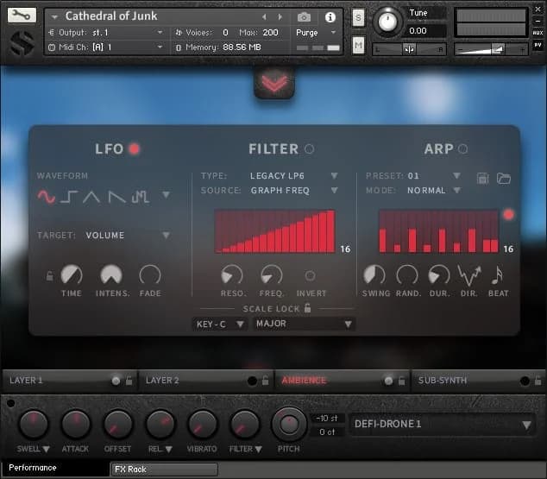547x479 pixels.
Task: Switch to the FX Rack tab
Action: pyautogui.click(x=164, y=470)
